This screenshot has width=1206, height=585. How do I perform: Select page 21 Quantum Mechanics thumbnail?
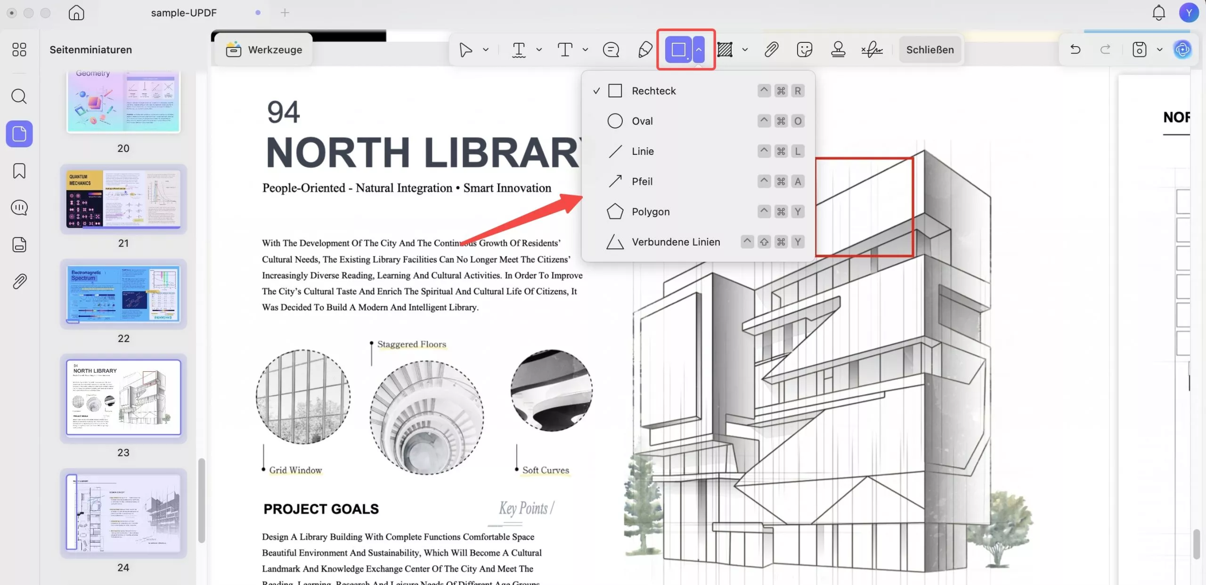tap(123, 199)
